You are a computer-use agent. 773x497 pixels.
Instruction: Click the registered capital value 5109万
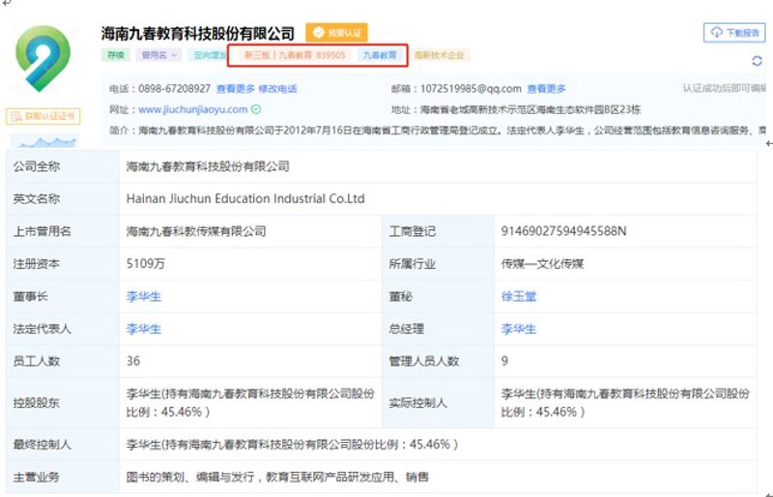coord(146,264)
